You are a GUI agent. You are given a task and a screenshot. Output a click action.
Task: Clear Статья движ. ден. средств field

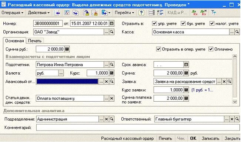111,98
